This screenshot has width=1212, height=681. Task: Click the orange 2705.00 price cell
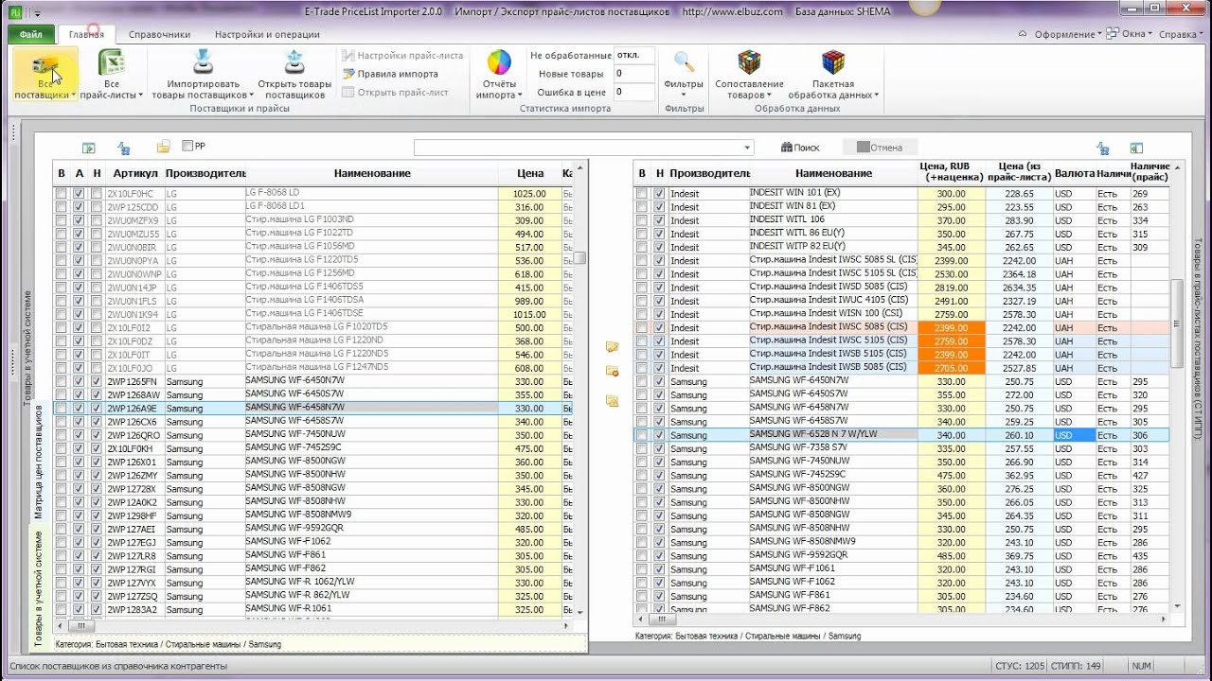tap(951, 368)
